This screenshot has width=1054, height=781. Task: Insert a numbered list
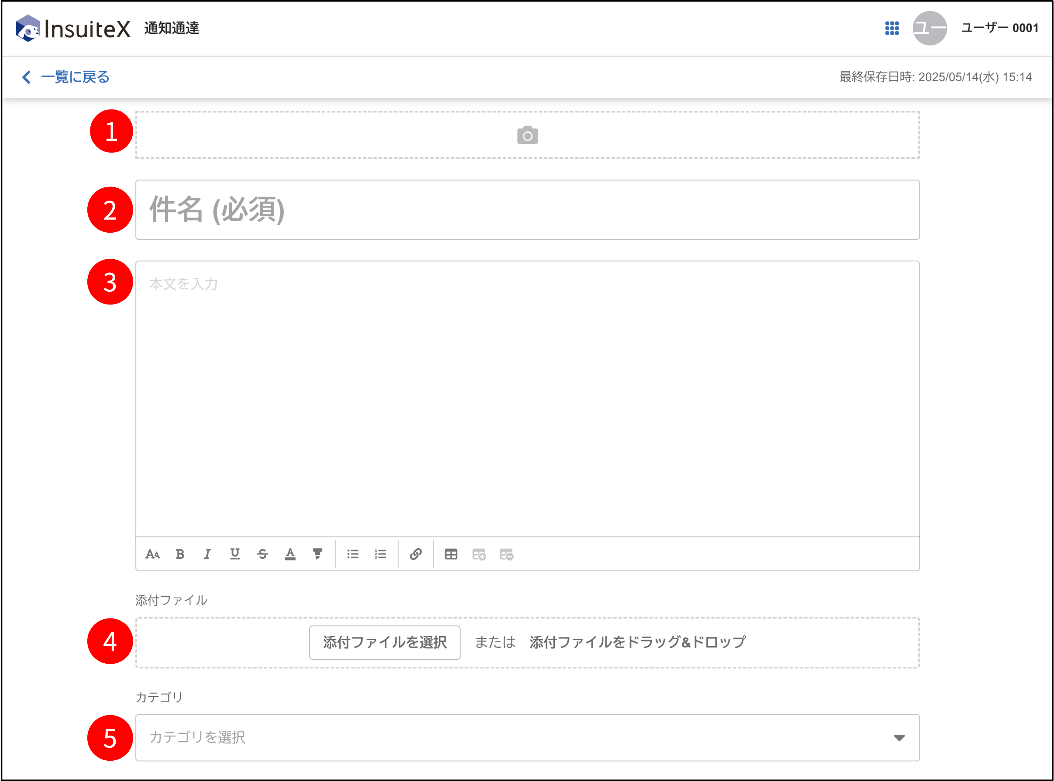click(380, 554)
